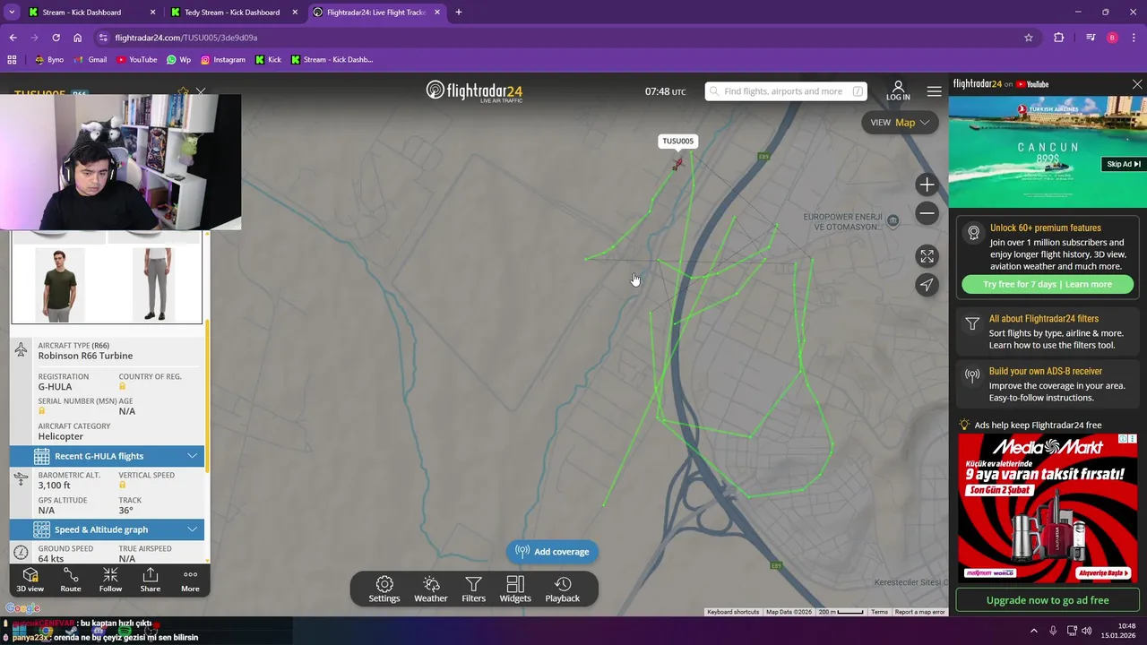Expand the Speed & Altitude graph section

click(x=108, y=529)
